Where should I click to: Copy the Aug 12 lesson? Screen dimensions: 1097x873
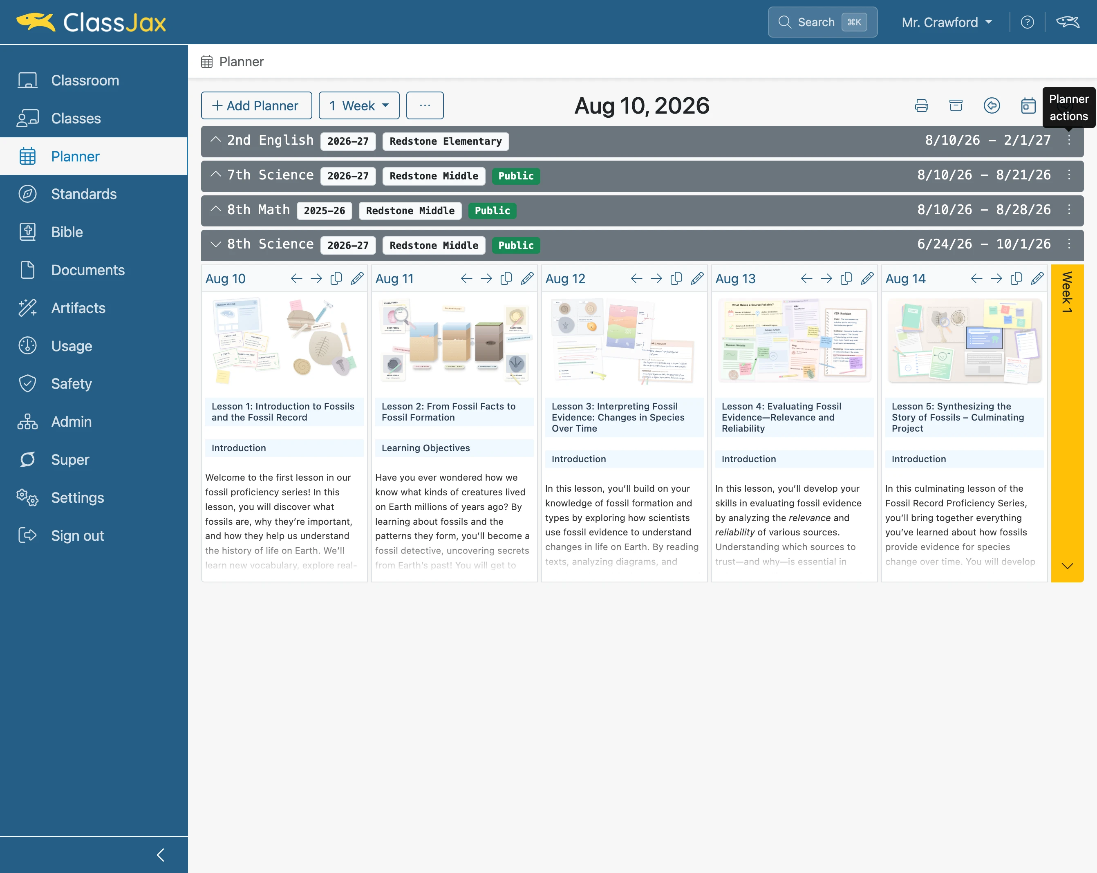676,279
